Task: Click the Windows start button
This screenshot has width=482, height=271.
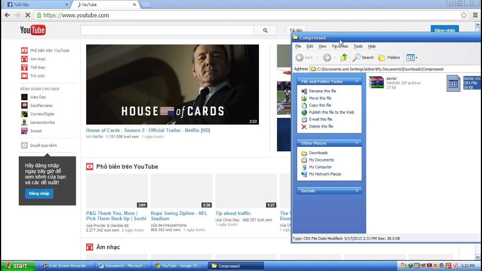Action: coord(18,266)
